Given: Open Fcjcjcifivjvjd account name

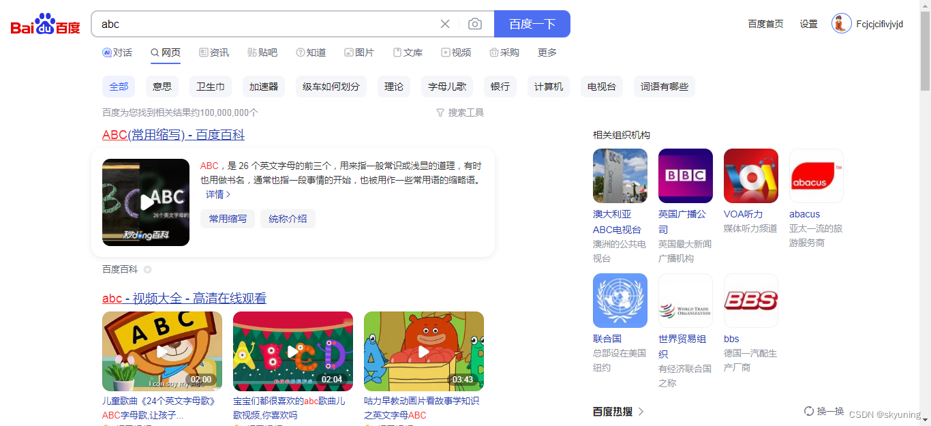Looking at the screenshot, I should click(x=879, y=24).
